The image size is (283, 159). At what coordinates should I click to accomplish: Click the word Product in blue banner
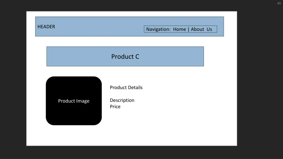pos(122,57)
